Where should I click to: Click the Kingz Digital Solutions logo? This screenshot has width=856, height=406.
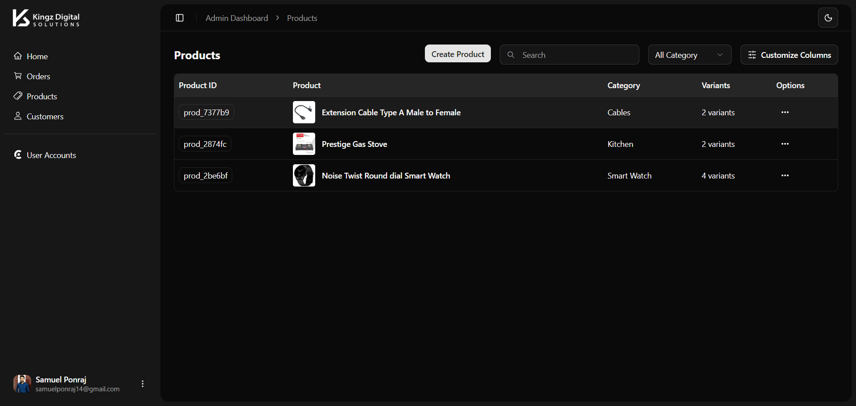[x=46, y=18]
